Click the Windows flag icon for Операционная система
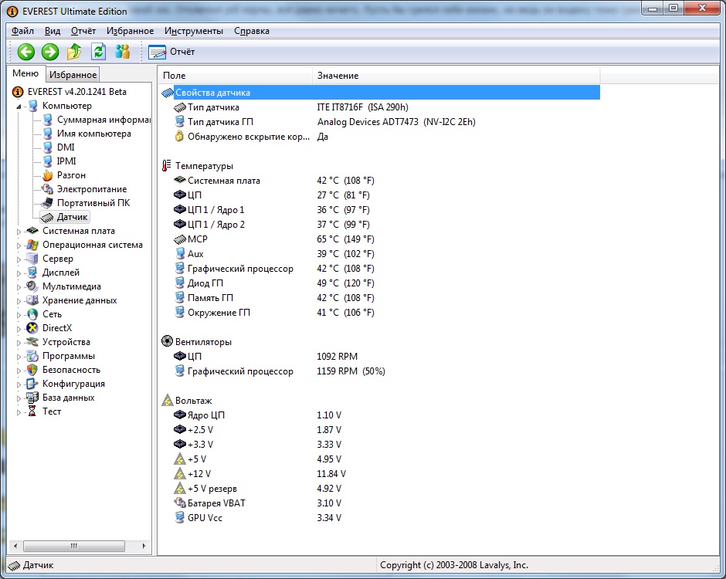 click(x=32, y=245)
